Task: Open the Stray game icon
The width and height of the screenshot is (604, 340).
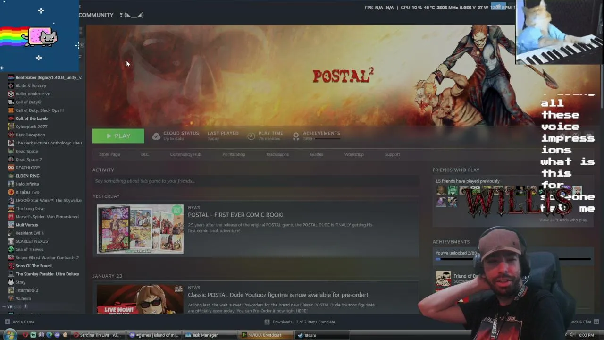Action: coord(11,282)
